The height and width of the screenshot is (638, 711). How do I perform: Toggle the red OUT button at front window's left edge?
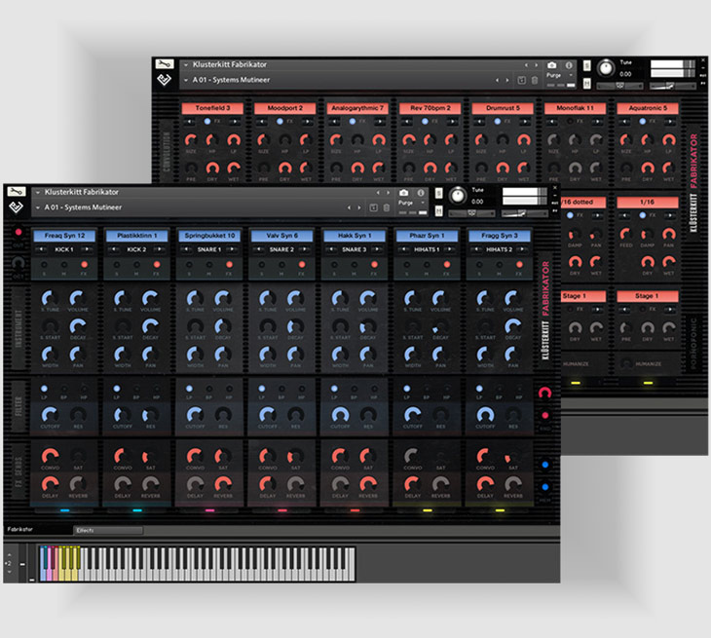19,232
